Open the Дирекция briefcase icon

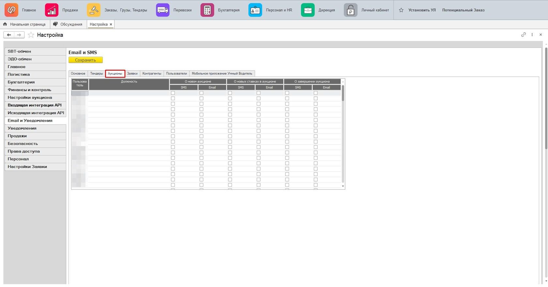pos(308,10)
